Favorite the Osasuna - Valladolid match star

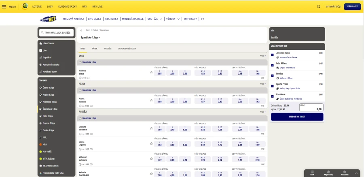151,128
